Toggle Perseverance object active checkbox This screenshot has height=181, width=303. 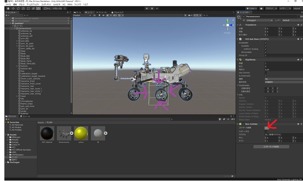click(244, 17)
